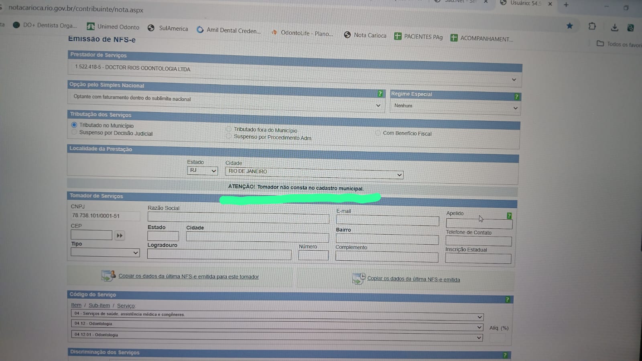
Task: Select Tributado fora do Município option
Action: 229,129
